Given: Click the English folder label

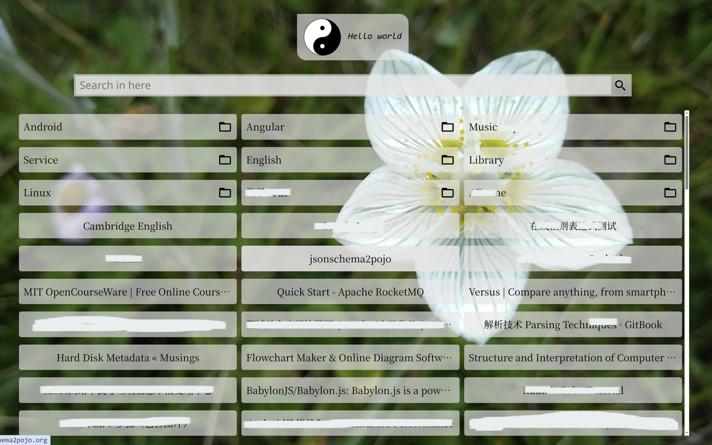Looking at the screenshot, I should [x=264, y=160].
